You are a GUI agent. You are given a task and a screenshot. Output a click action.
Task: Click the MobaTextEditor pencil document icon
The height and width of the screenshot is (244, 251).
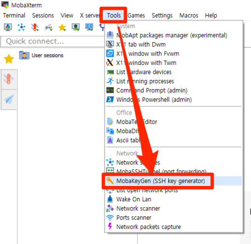(110, 122)
